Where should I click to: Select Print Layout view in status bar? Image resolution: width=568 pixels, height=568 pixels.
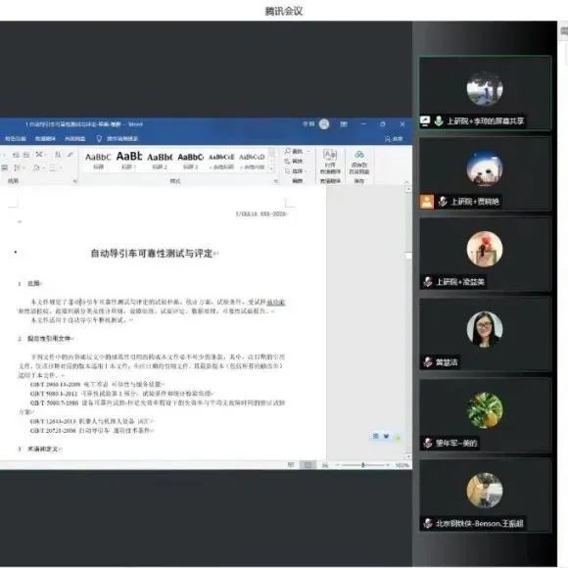[308, 465]
